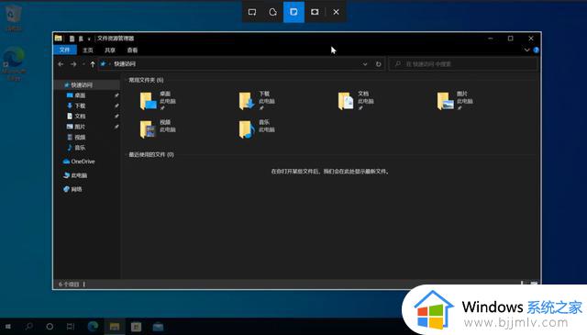Select 文档 folder tile in content area
The height and width of the screenshot is (335, 587).
356,101
